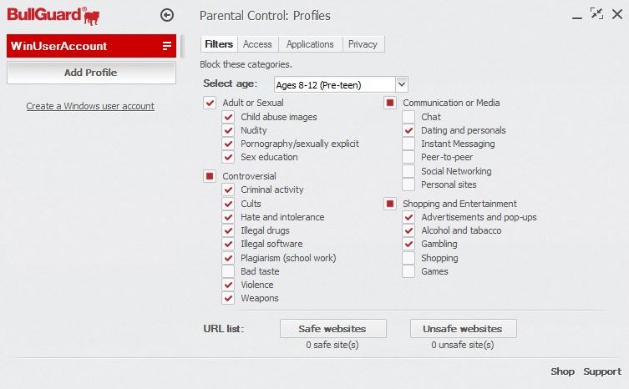This screenshot has width=629, height=389.
Task: Enable blocking of Social Networking
Action: (x=408, y=171)
